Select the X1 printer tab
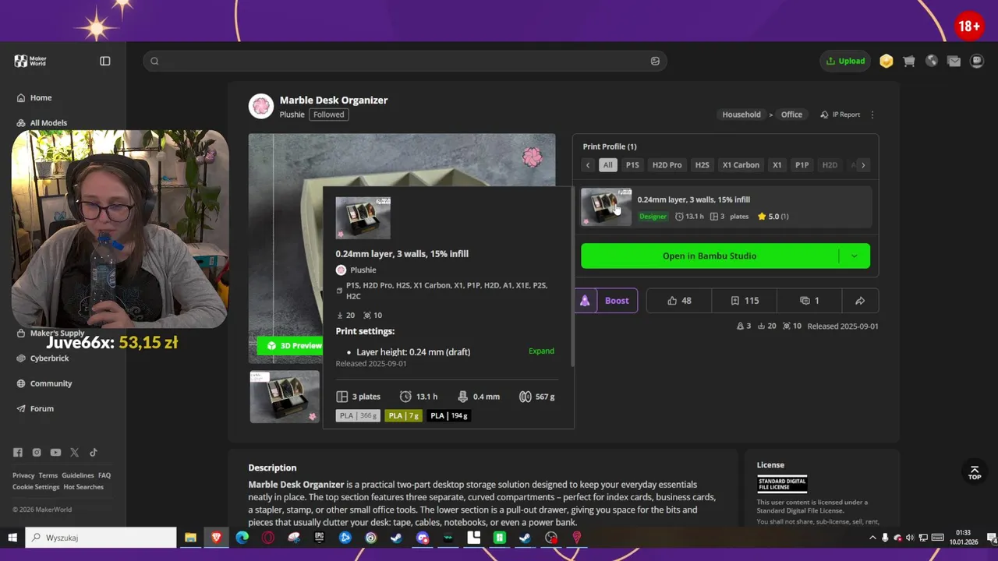The width and height of the screenshot is (998, 561). pyautogui.click(x=777, y=165)
